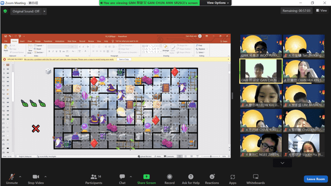Image resolution: width=331 pixels, height=186 pixels.
Task: Click the Original Sound: Off button
Action: [x=26, y=11]
